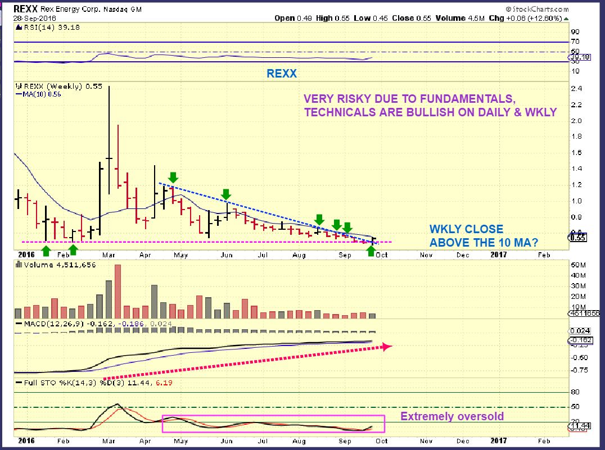Click the Open 0.49 value
The image size is (605, 450).
tap(293, 18)
